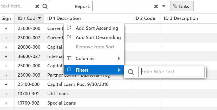Focus the Enter Filter Text field

[172, 72]
